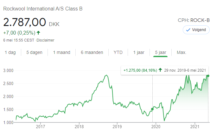216x131 pixels.
Task: Click the 2018 peak on the price line
Action: pos(106,75)
